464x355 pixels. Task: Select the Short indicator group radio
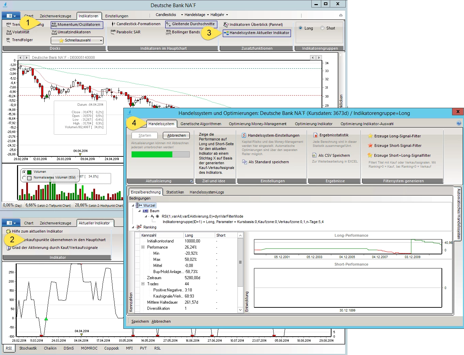coord(322,28)
